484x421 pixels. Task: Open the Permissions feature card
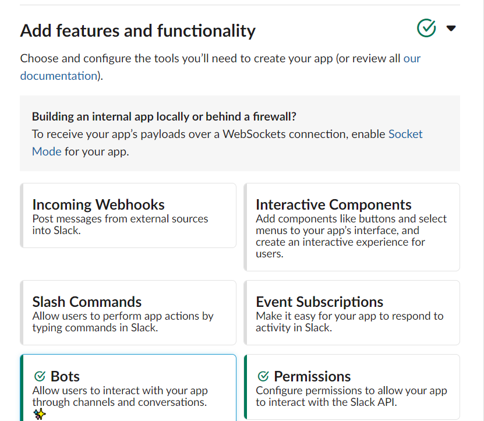[x=352, y=387]
